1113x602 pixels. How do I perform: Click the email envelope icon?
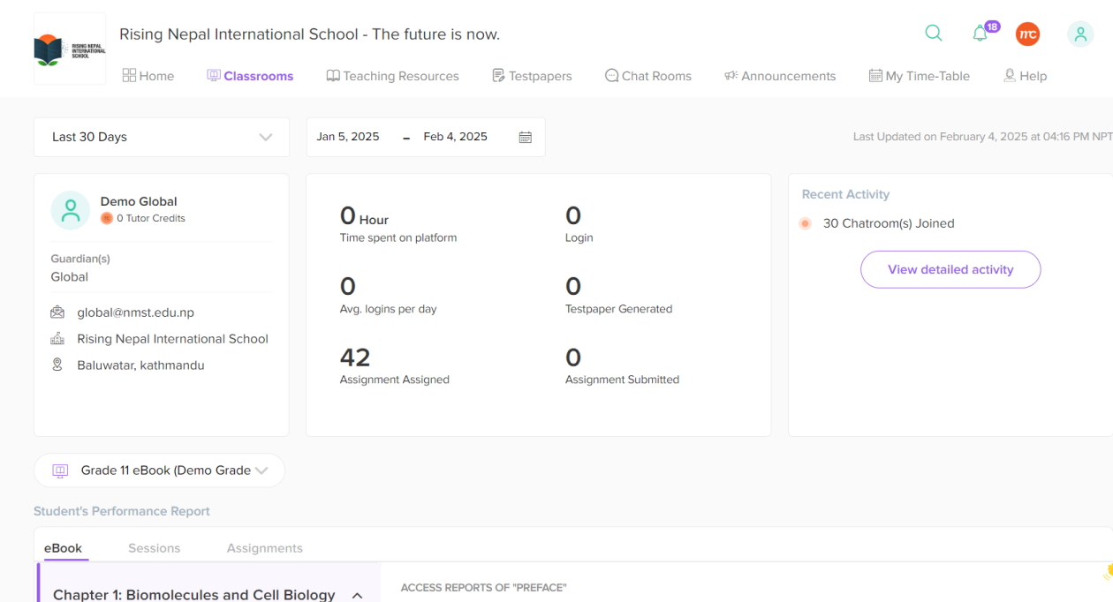coord(57,312)
